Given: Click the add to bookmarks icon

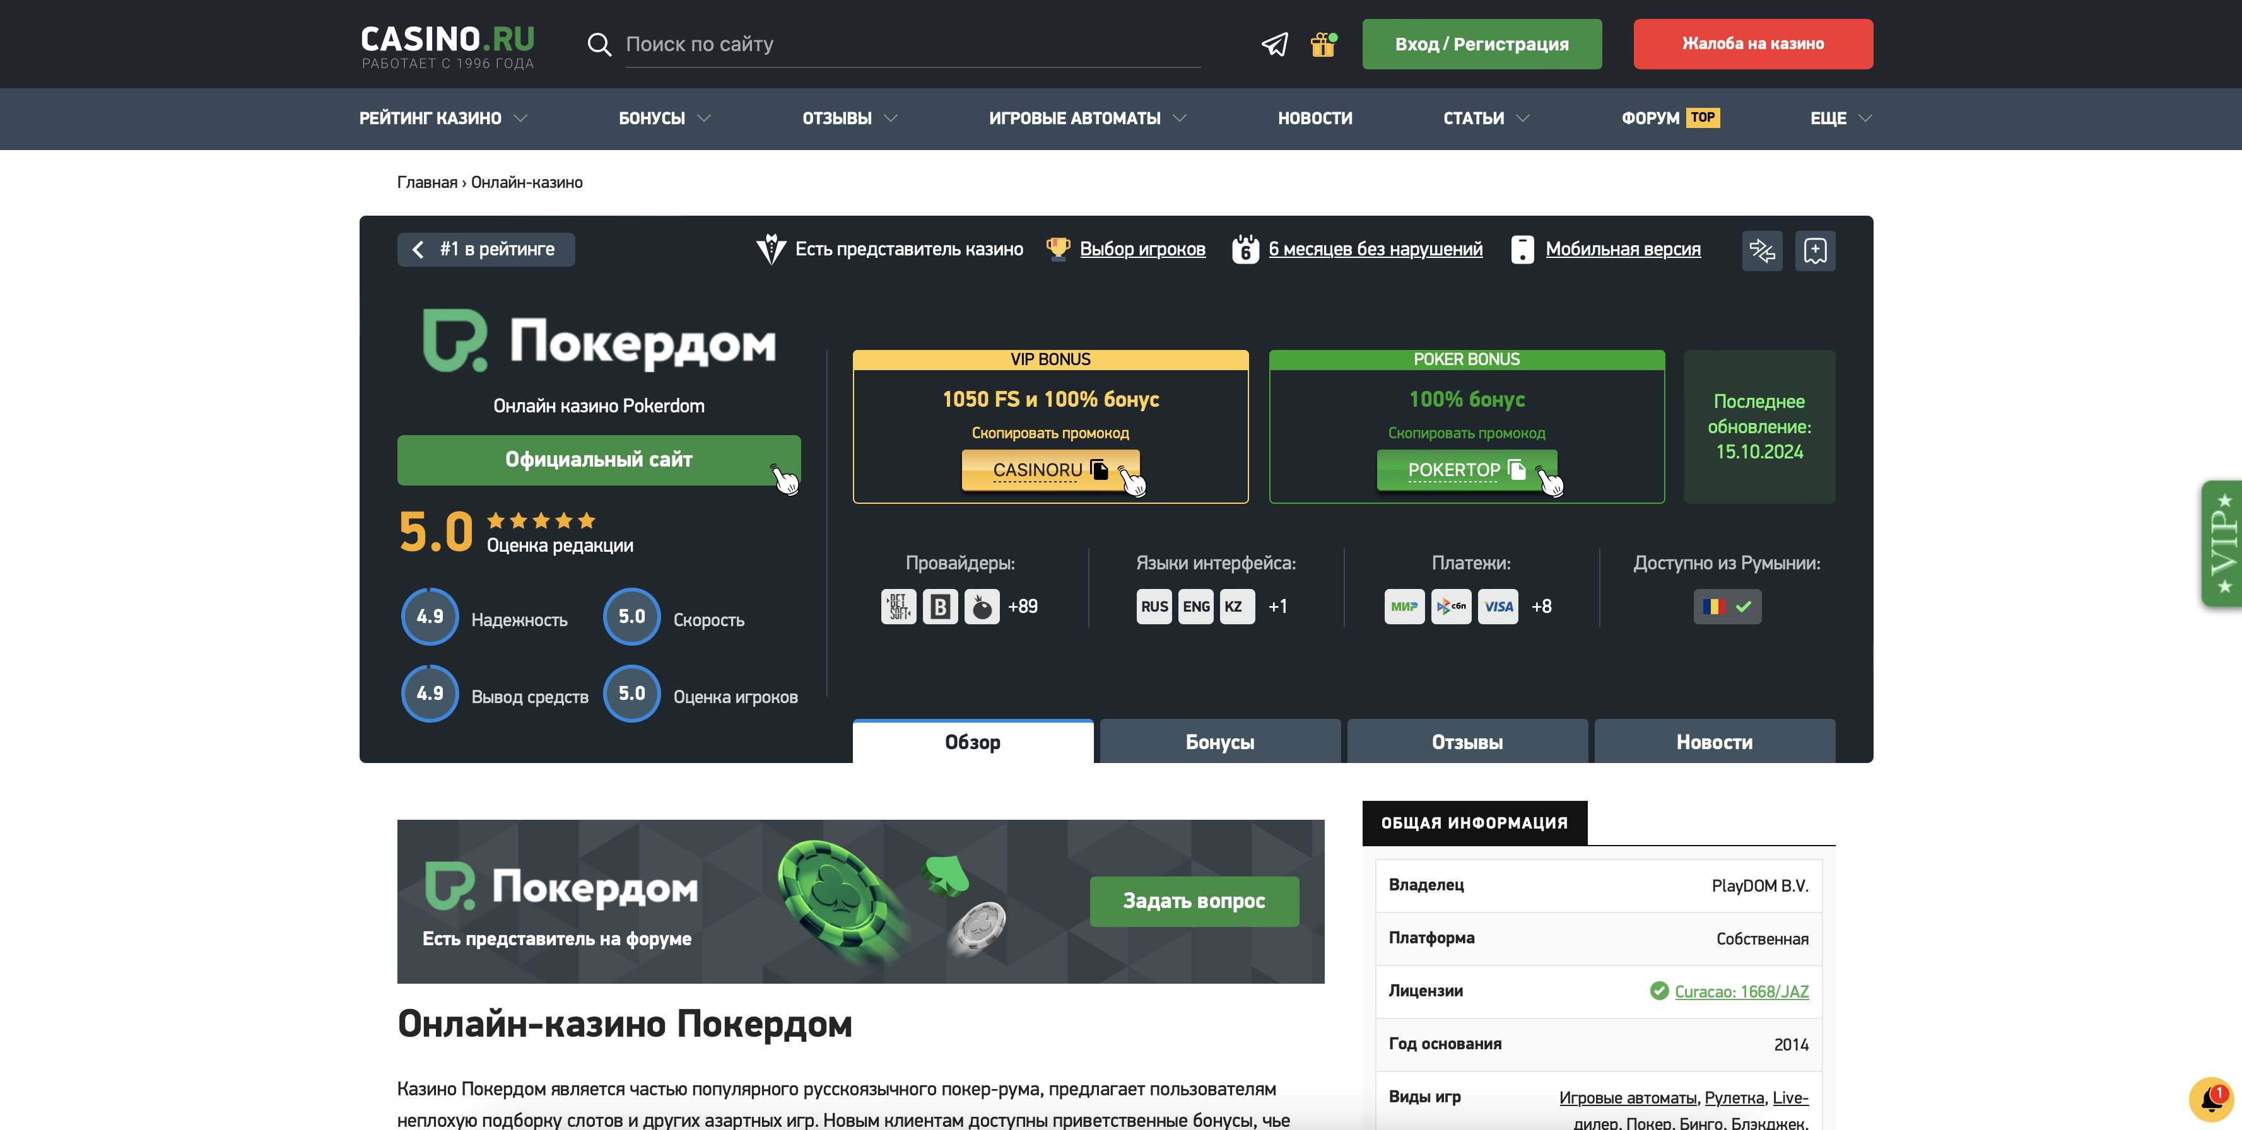Looking at the screenshot, I should pyautogui.click(x=1816, y=250).
